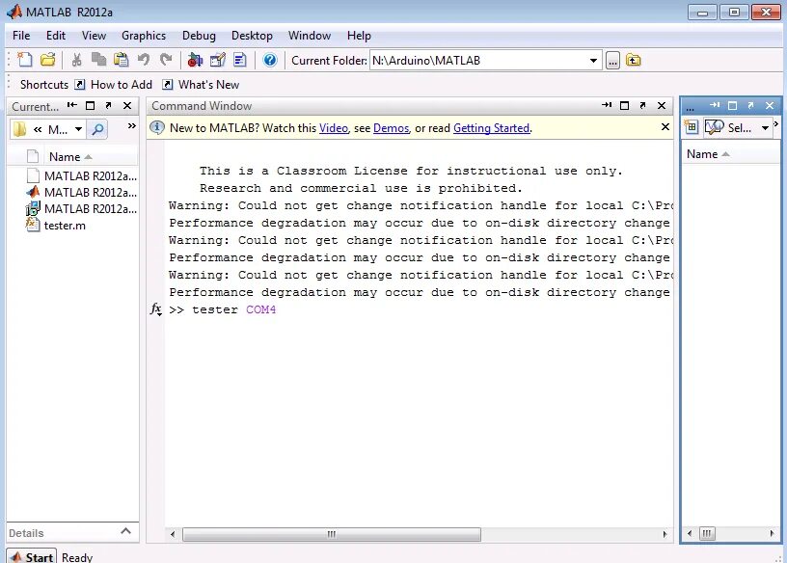The height and width of the screenshot is (563, 787).
Task: Maximize the Workspace panel
Action: tap(732, 105)
